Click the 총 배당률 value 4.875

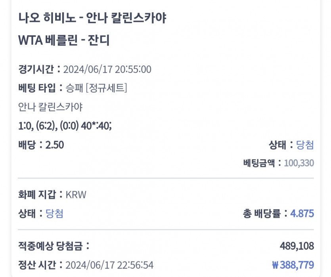point(302,214)
